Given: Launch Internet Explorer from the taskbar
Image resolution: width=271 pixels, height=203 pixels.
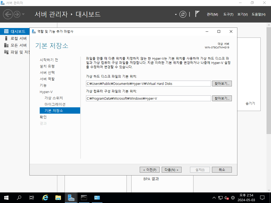Looking at the screenshot, I should (x=45, y=198).
